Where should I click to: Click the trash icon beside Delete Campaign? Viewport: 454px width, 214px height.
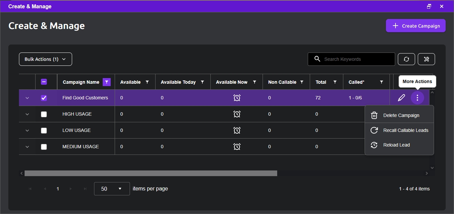pos(374,115)
